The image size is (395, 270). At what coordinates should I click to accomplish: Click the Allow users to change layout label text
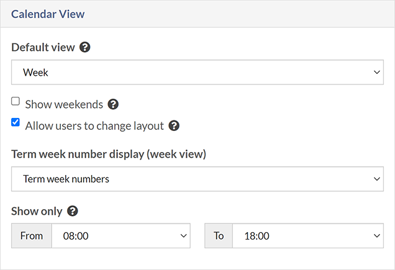pos(94,126)
